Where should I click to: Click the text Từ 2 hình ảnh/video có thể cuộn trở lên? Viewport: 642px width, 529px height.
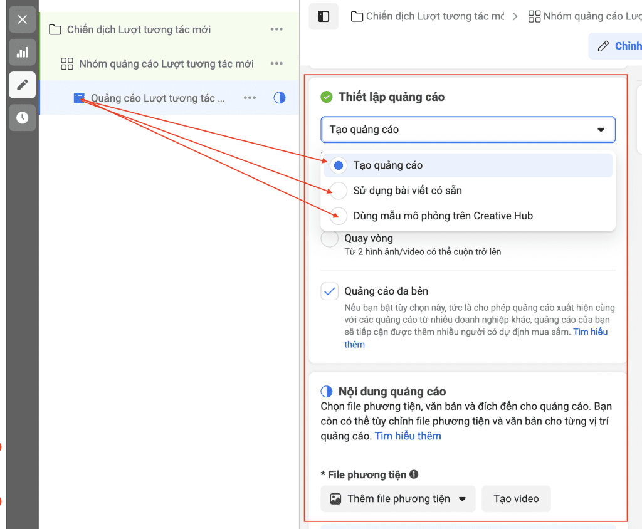click(x=423, y=252)
